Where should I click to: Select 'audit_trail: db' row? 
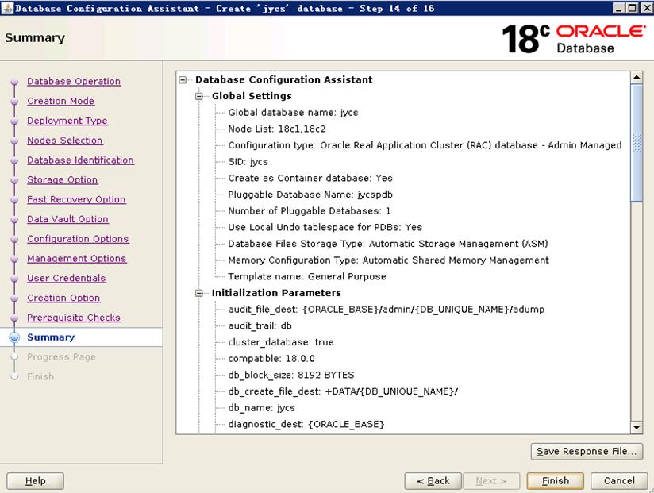point(260,325)
